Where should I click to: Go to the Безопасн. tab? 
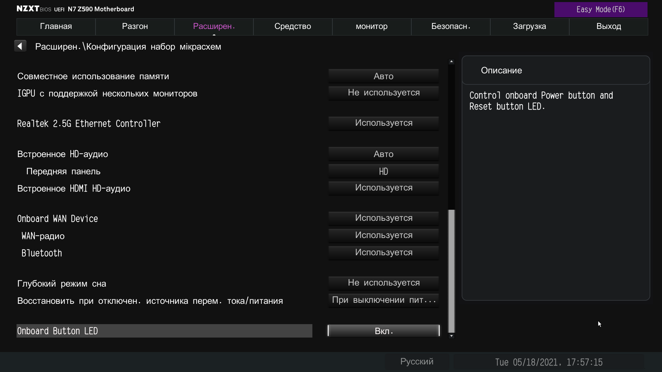451,27
